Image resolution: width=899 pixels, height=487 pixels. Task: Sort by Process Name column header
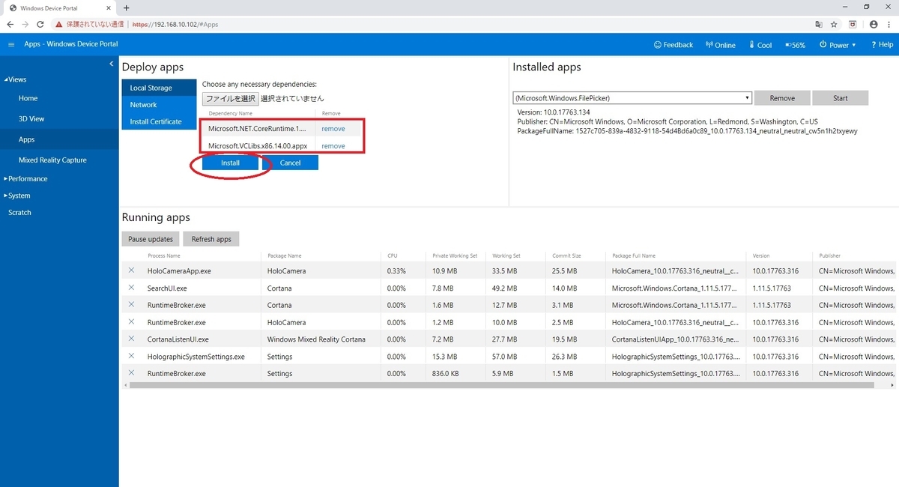164,255
